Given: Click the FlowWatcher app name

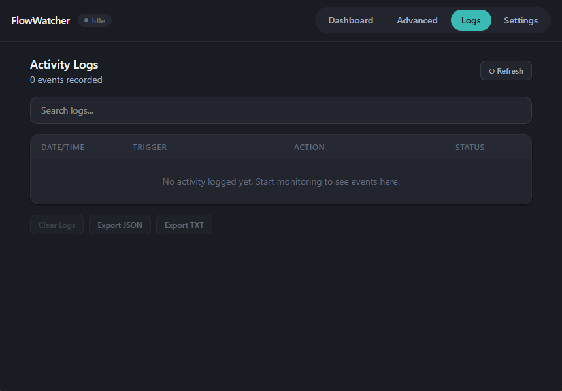Looking at the screenshot, I should click(40, 20).
